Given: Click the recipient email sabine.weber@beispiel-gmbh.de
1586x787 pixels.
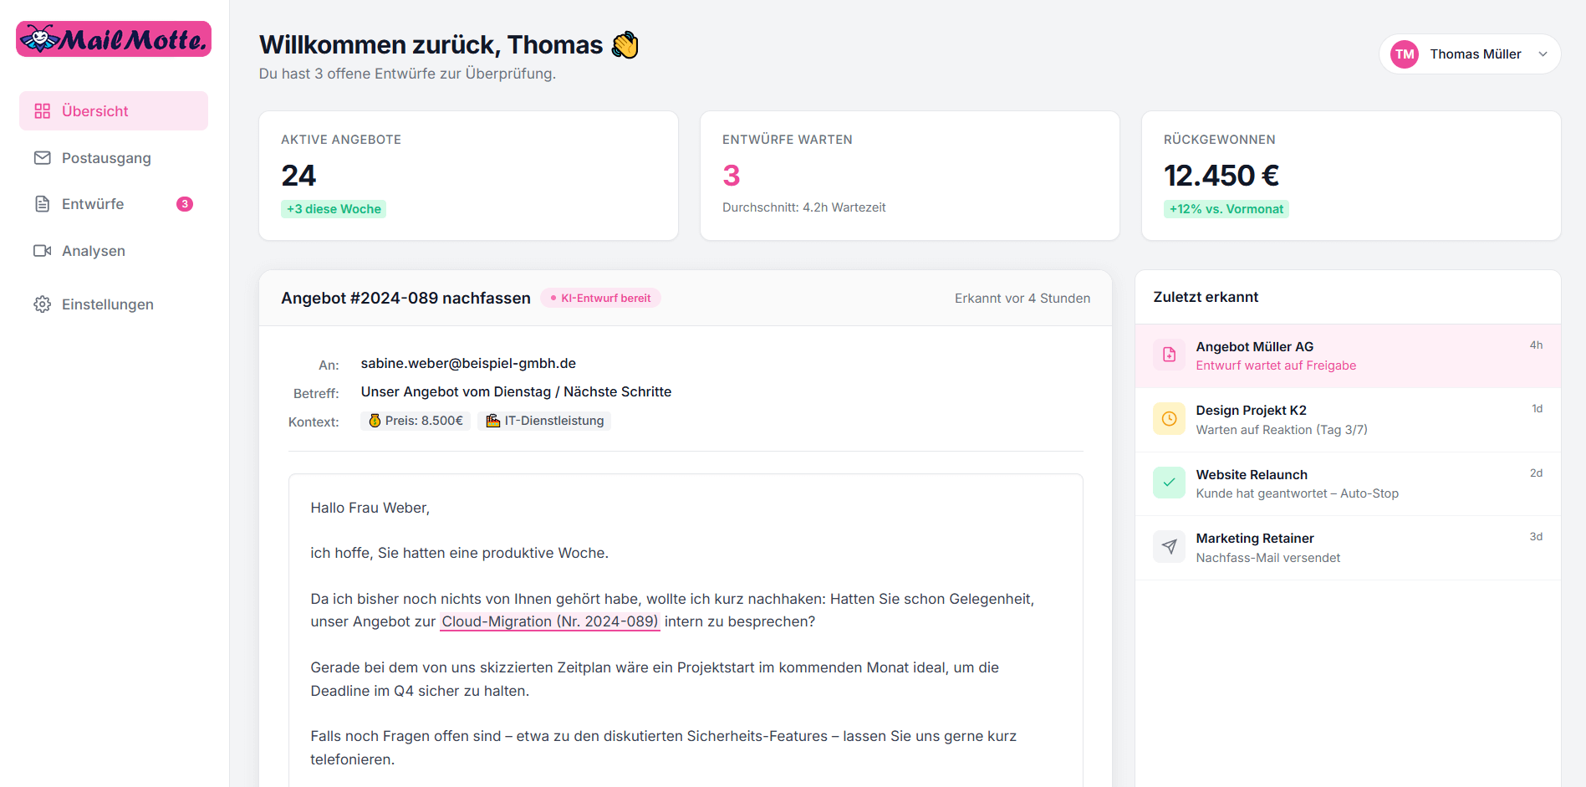Looking at the screenshot, I should tap(468, 363).
